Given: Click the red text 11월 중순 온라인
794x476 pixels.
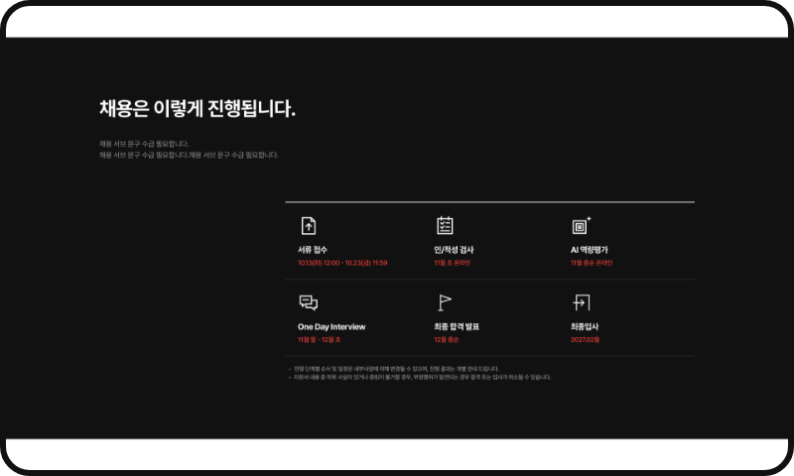Looking at the screenshot, I should [592, 263].
